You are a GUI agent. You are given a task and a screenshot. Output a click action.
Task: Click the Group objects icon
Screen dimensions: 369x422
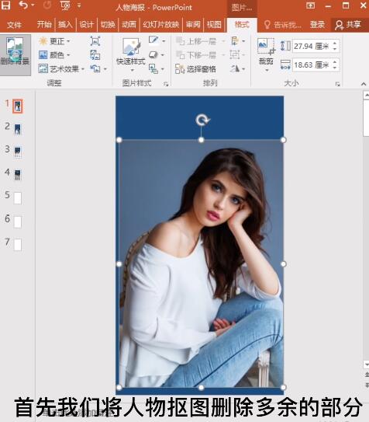point(235,55)
